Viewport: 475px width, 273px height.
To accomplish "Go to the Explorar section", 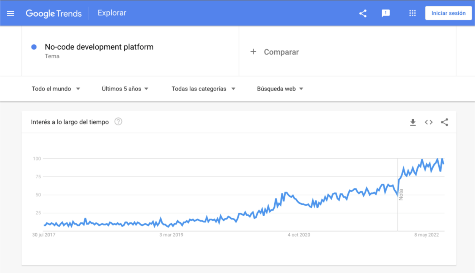I will [x=112, y=13].
